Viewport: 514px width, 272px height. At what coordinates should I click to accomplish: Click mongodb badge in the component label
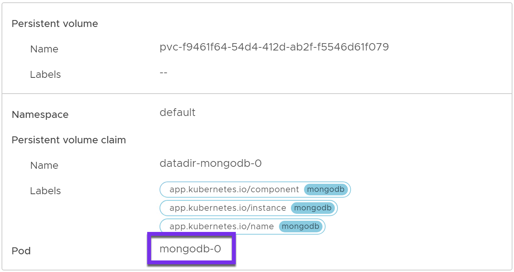pyautogui.click(x=326, y=190)
